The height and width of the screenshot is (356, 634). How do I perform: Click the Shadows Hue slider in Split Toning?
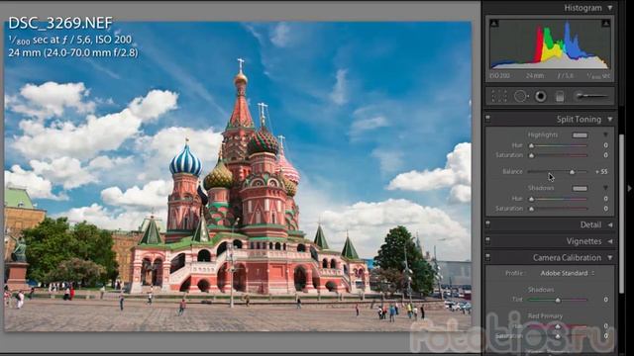[559, 199]
